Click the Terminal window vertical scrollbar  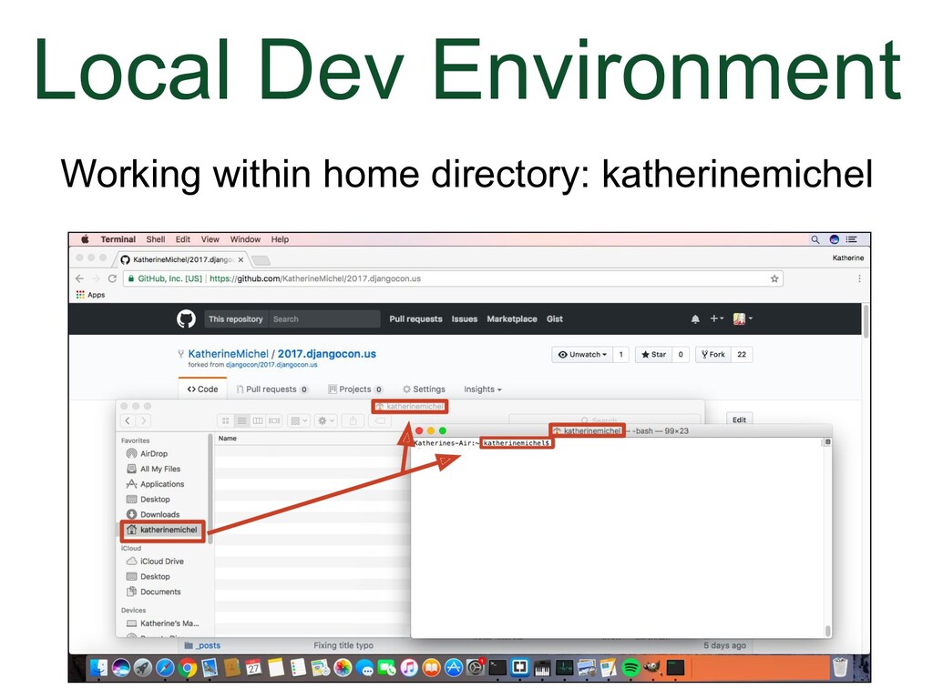click(x=827, y=537)
